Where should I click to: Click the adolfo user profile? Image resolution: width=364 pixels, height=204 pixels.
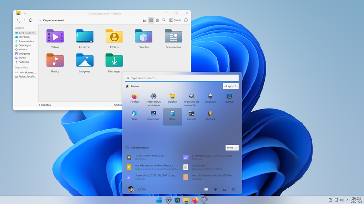(x=137, y=189)
